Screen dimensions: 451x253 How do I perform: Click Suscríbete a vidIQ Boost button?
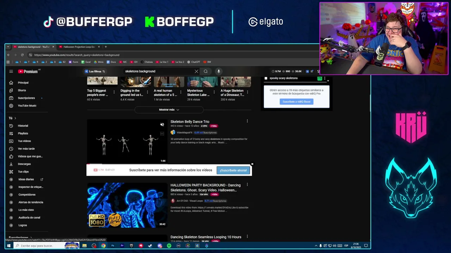296,102
